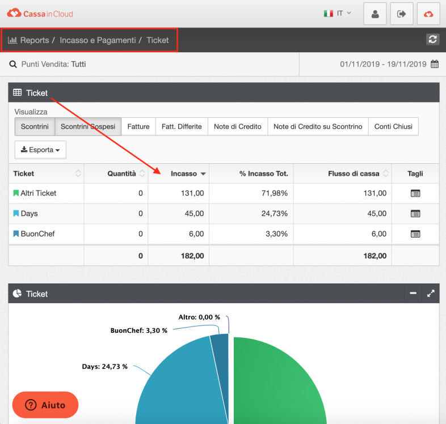Click the Italian flag icon

(x=328, y=14)
